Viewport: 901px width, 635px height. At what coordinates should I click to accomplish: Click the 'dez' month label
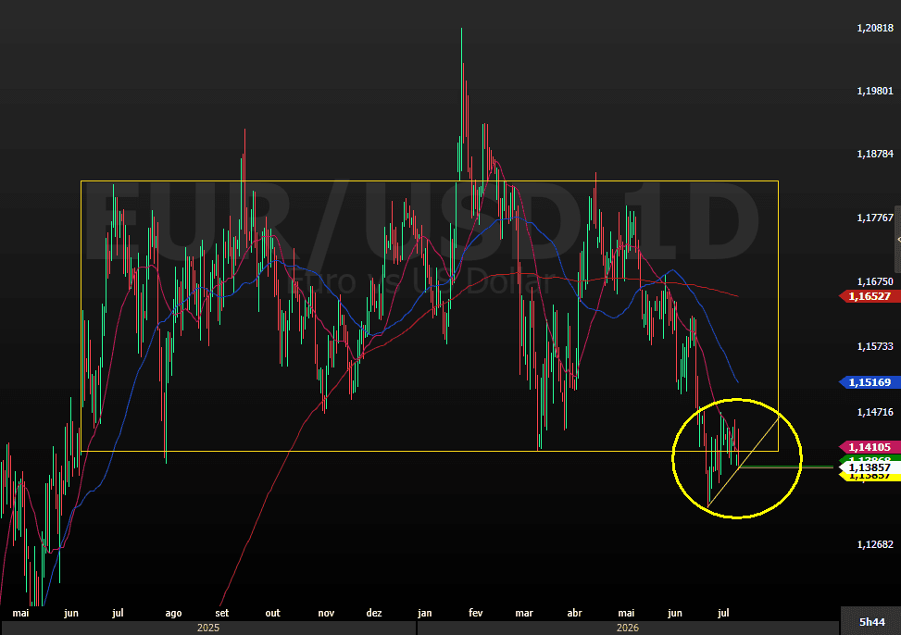(x=374, y=613)
